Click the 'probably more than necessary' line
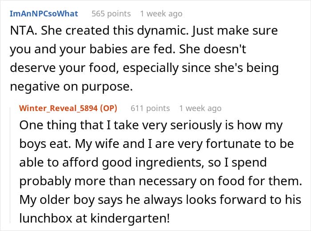 (161, 181)
